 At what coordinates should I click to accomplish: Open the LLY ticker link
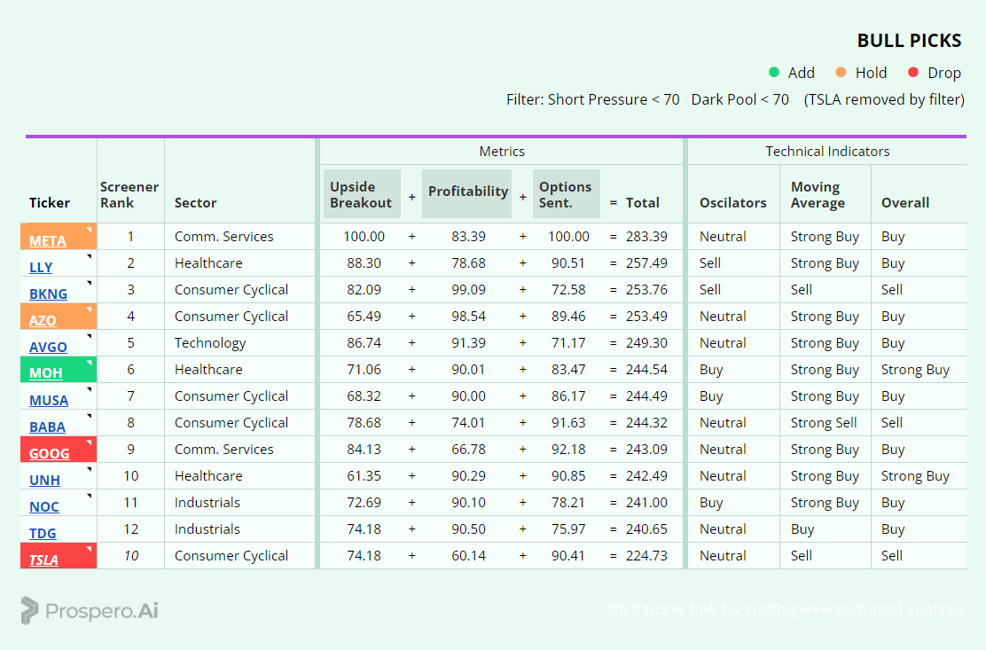41,267
